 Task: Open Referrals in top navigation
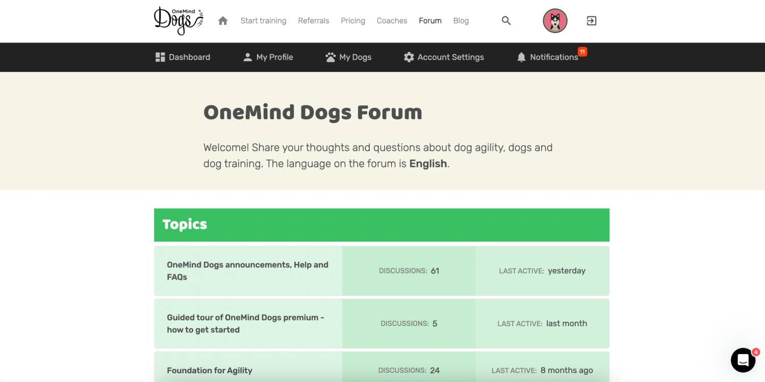tap(314, 21)
